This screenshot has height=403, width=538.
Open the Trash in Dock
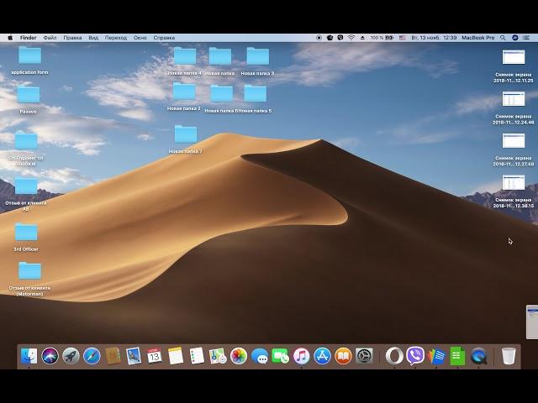[x=509, y=356]
